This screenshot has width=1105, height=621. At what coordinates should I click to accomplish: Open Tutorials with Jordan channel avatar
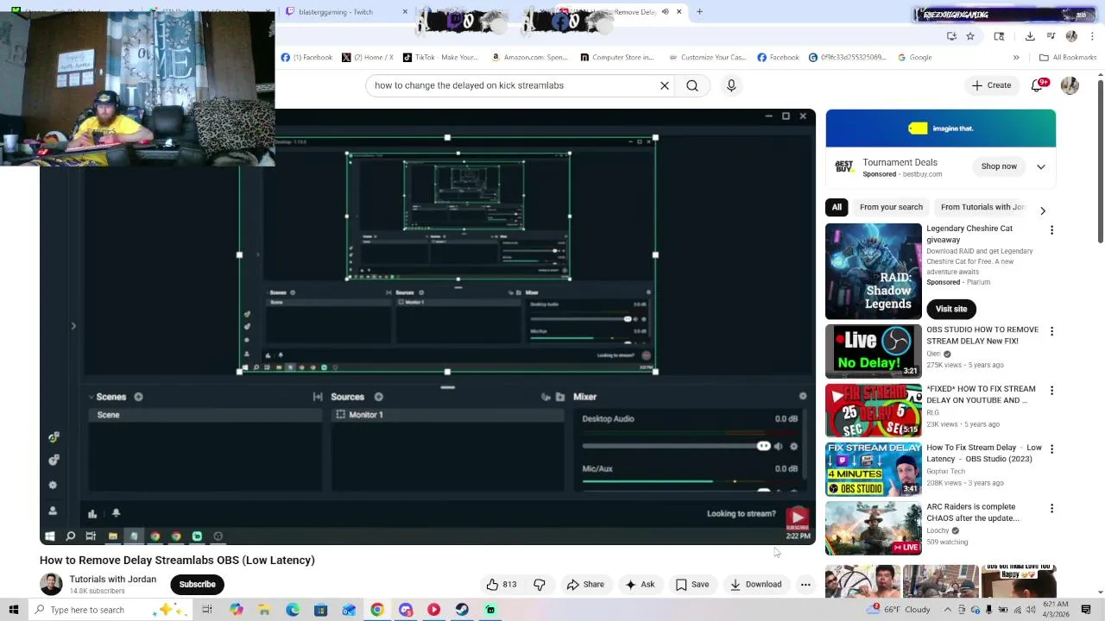pyautogui.click(x=51, y=584)
